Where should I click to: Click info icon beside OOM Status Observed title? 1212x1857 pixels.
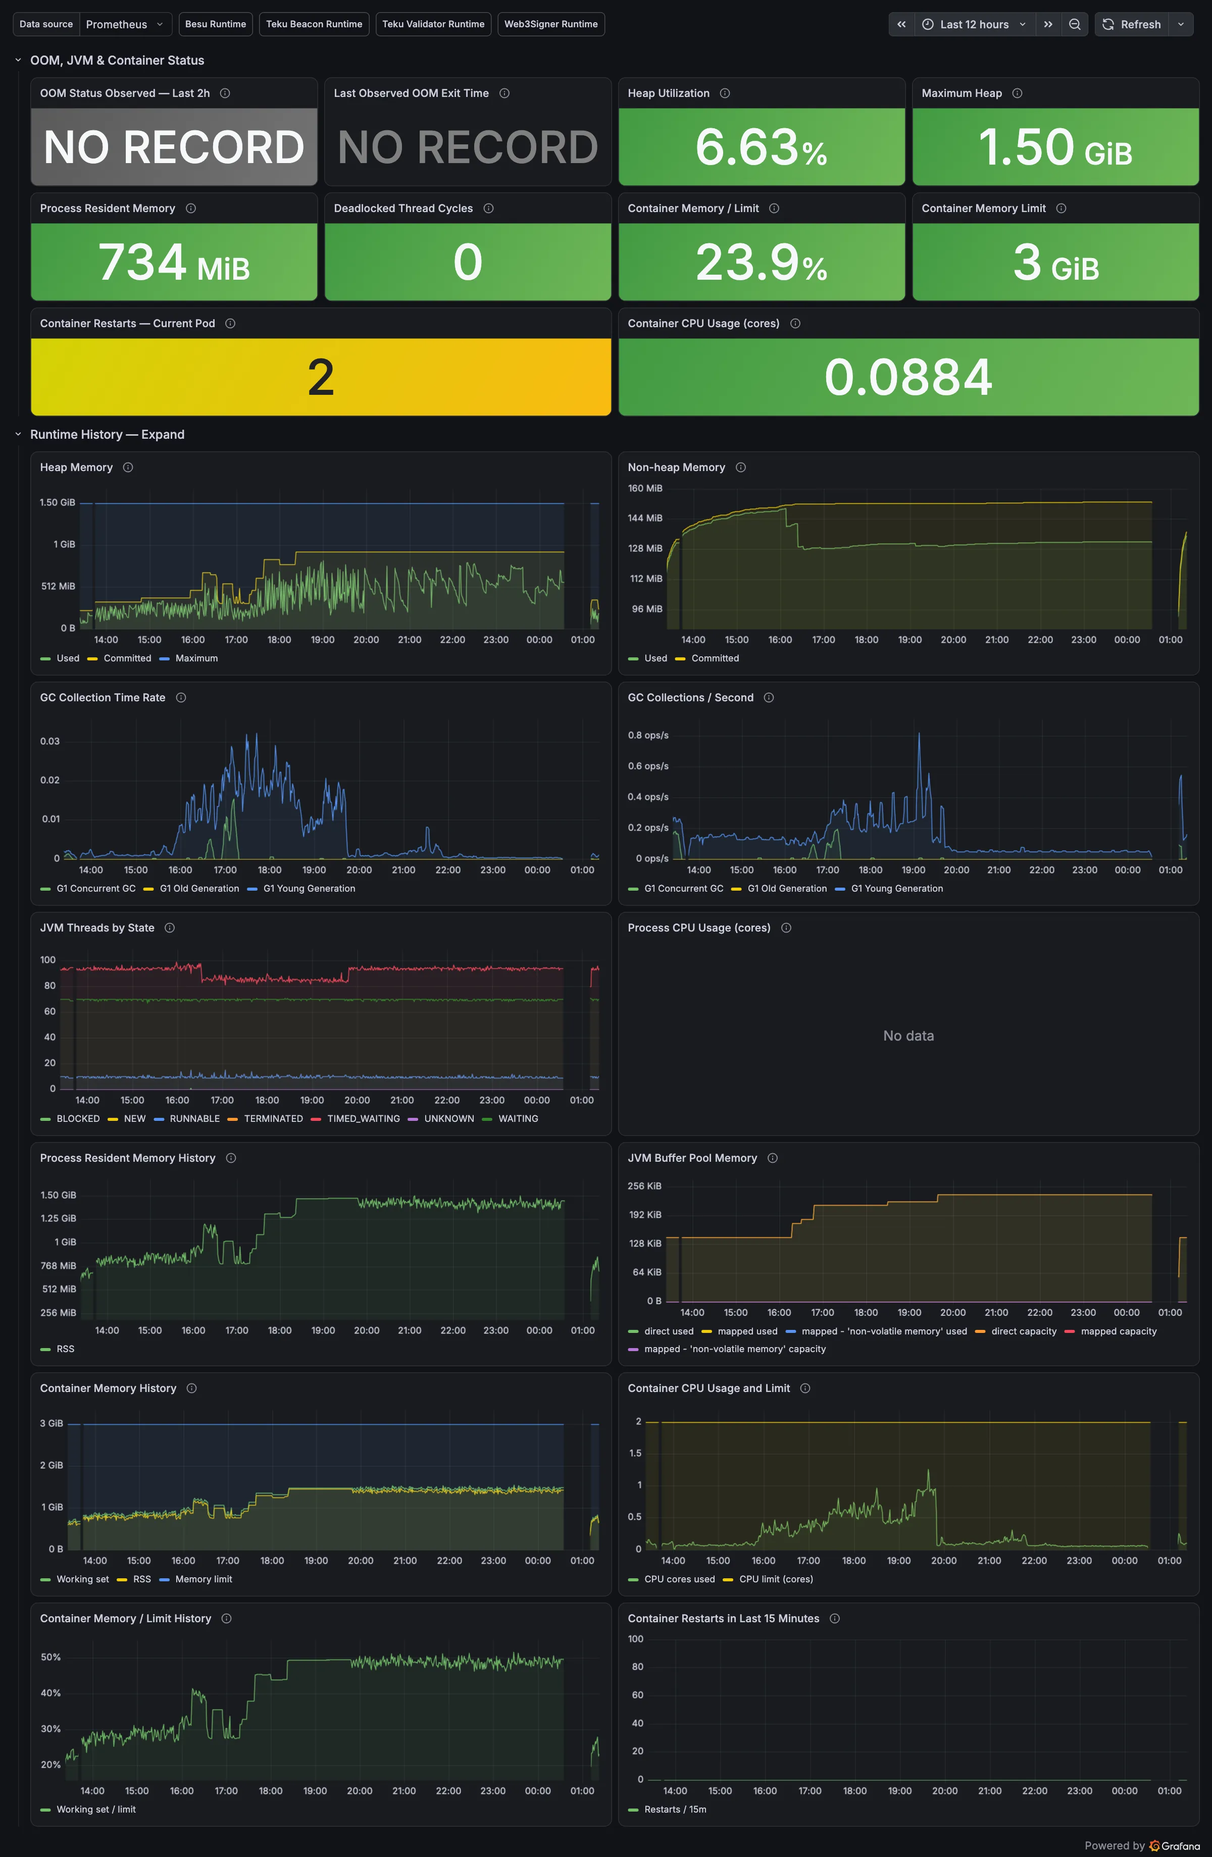point(225,93)
